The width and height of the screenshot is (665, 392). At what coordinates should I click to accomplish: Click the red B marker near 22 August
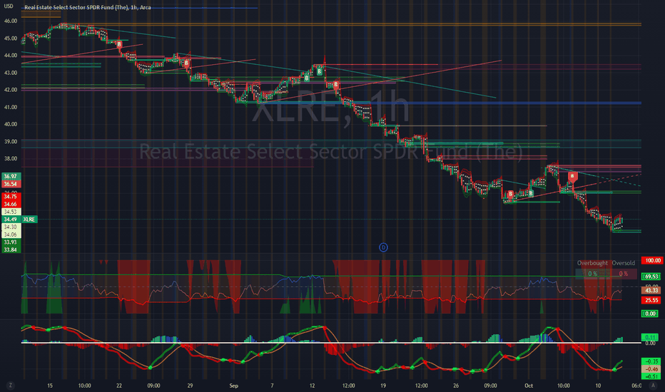tap(119, 44)
